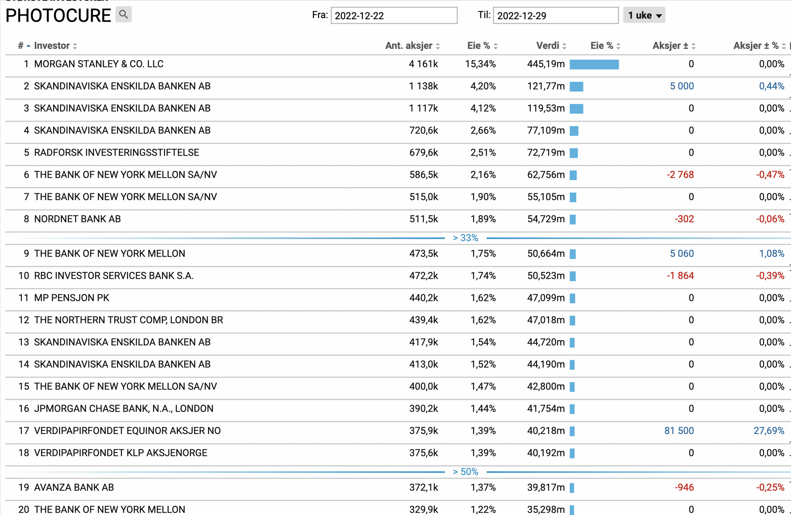Click the Morgan Stanley ownership bar
791x515 pixels.
coord(594,65)
